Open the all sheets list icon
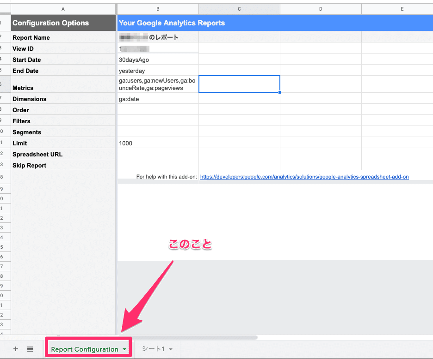The height and width of the screenshot is (359, 433). tap(30, 349)
